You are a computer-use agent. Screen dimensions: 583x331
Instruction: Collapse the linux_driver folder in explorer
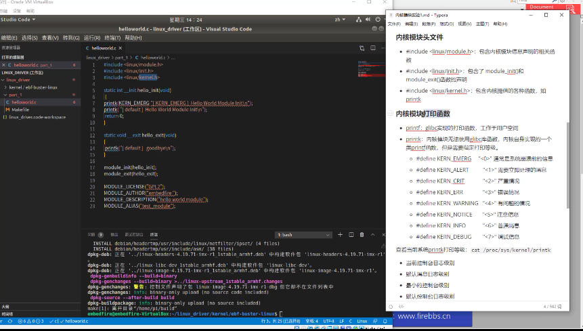click(x=19, y=79)
